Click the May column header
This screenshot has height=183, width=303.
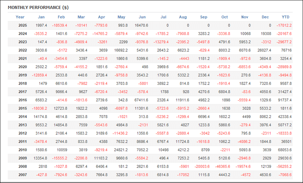click(121, 17)
